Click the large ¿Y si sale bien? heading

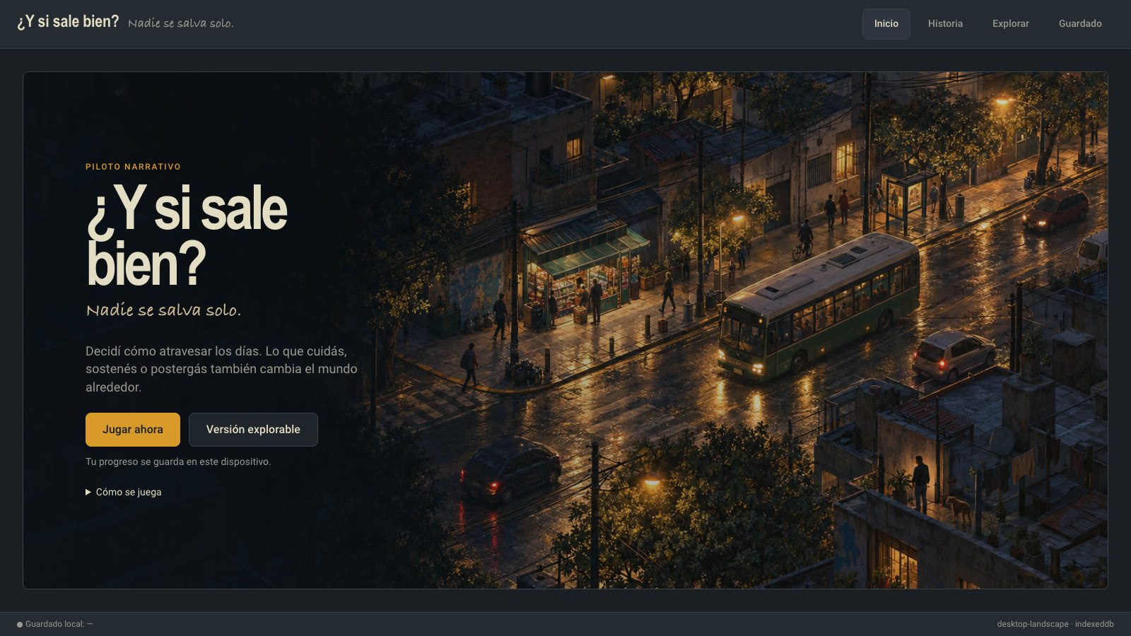click(x=187, y=235)
